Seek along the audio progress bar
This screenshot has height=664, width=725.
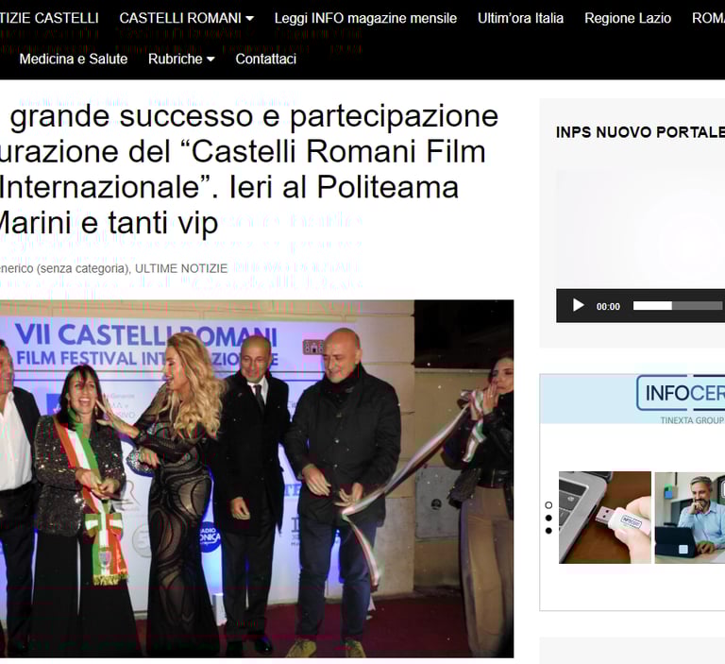(678, 306)
